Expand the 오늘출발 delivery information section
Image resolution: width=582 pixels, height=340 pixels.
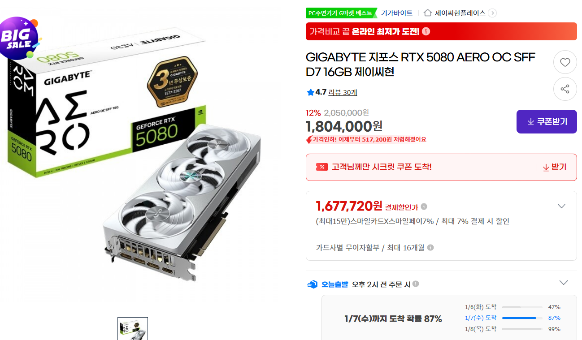click(564, 283)
